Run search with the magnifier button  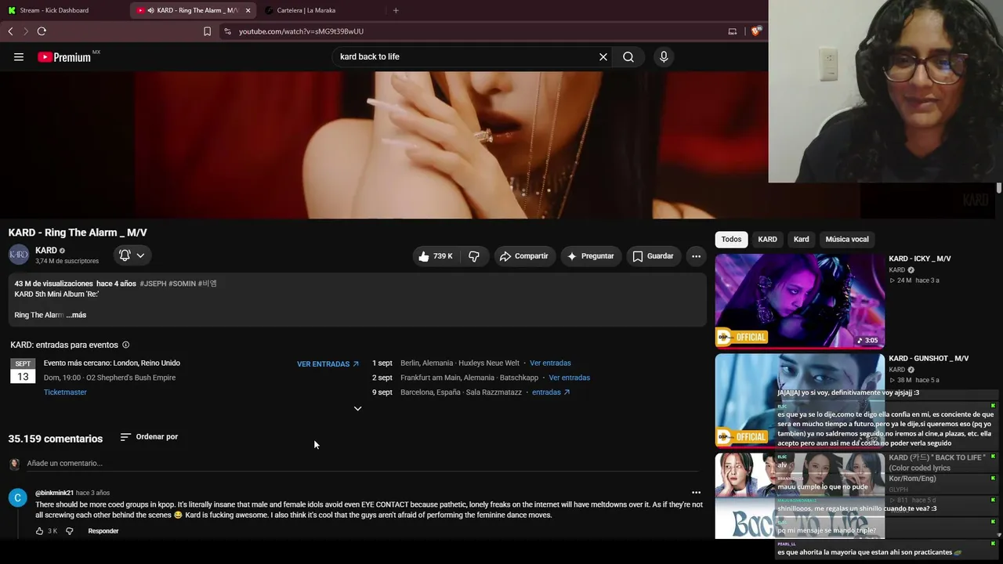[628, 56]
